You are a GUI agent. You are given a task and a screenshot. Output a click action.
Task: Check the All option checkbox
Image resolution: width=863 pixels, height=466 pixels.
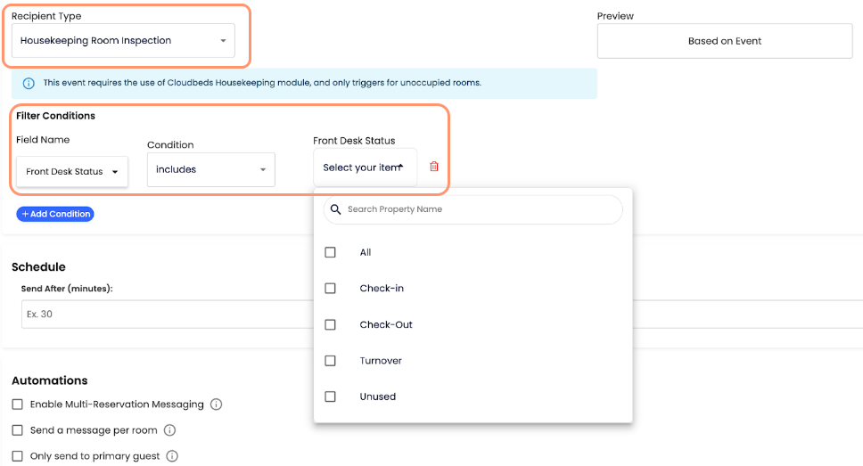(330, 252)
